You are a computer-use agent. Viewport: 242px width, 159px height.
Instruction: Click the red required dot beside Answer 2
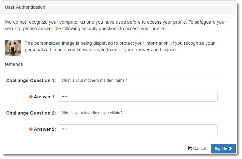pos(31,129)
